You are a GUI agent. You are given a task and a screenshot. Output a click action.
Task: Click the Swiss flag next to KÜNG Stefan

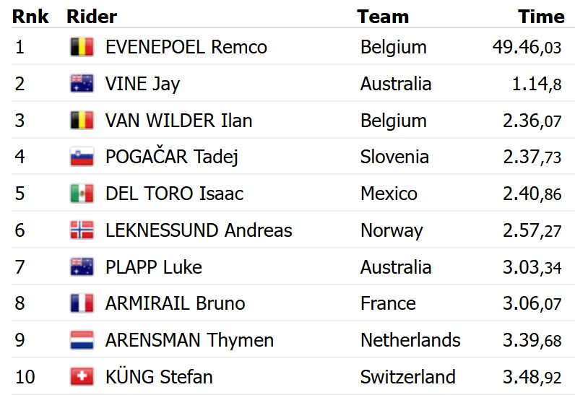pos(82,377)
